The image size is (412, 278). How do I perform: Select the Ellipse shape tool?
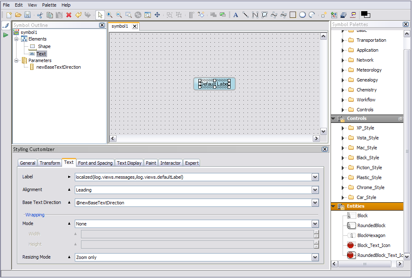[x=302, y=15]
